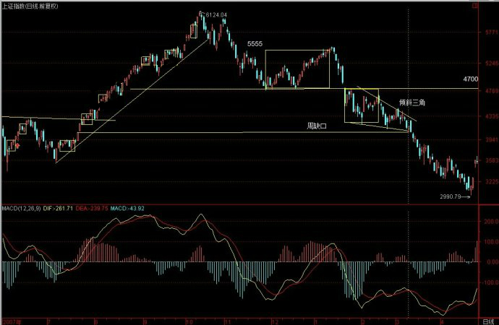499x325 pixels.
Task: Select the 2990.79 low price marker
Action: [x=451, y=196]
